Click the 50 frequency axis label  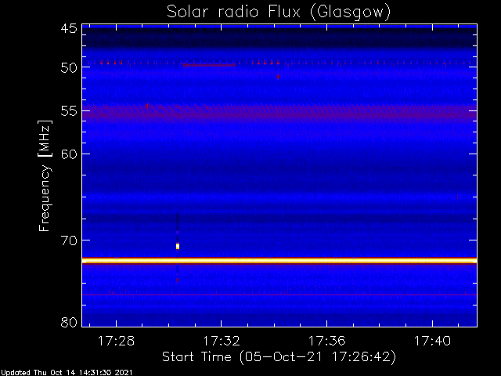69,67
